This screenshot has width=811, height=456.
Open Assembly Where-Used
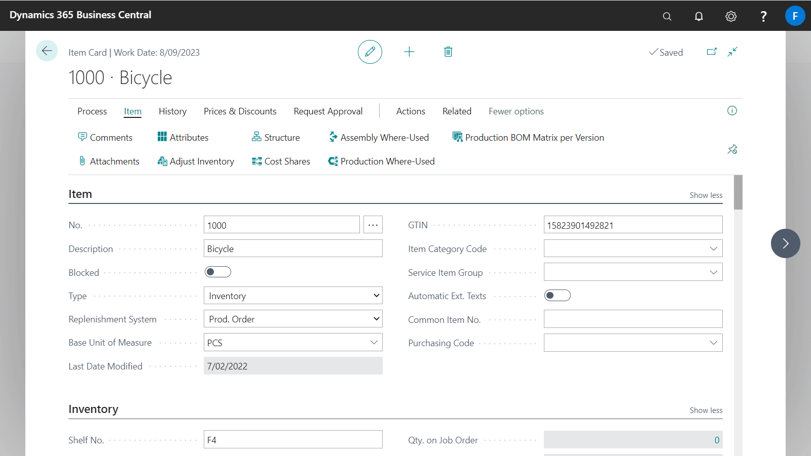tap(379, 137)
